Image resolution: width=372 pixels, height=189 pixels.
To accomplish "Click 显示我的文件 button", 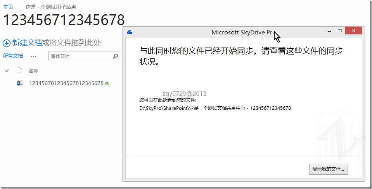I will [x=328, y=169].
